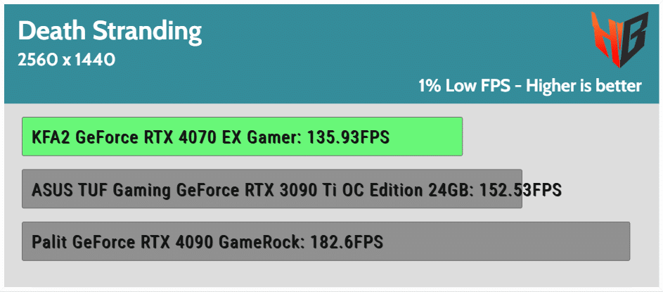Screen dimensions: 663x292
Task: Click the orange H part of the logo
Action: point(605,38)
